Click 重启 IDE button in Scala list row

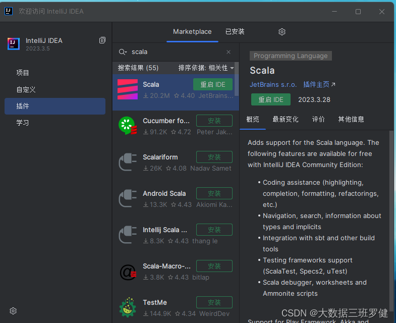point(213,84)
